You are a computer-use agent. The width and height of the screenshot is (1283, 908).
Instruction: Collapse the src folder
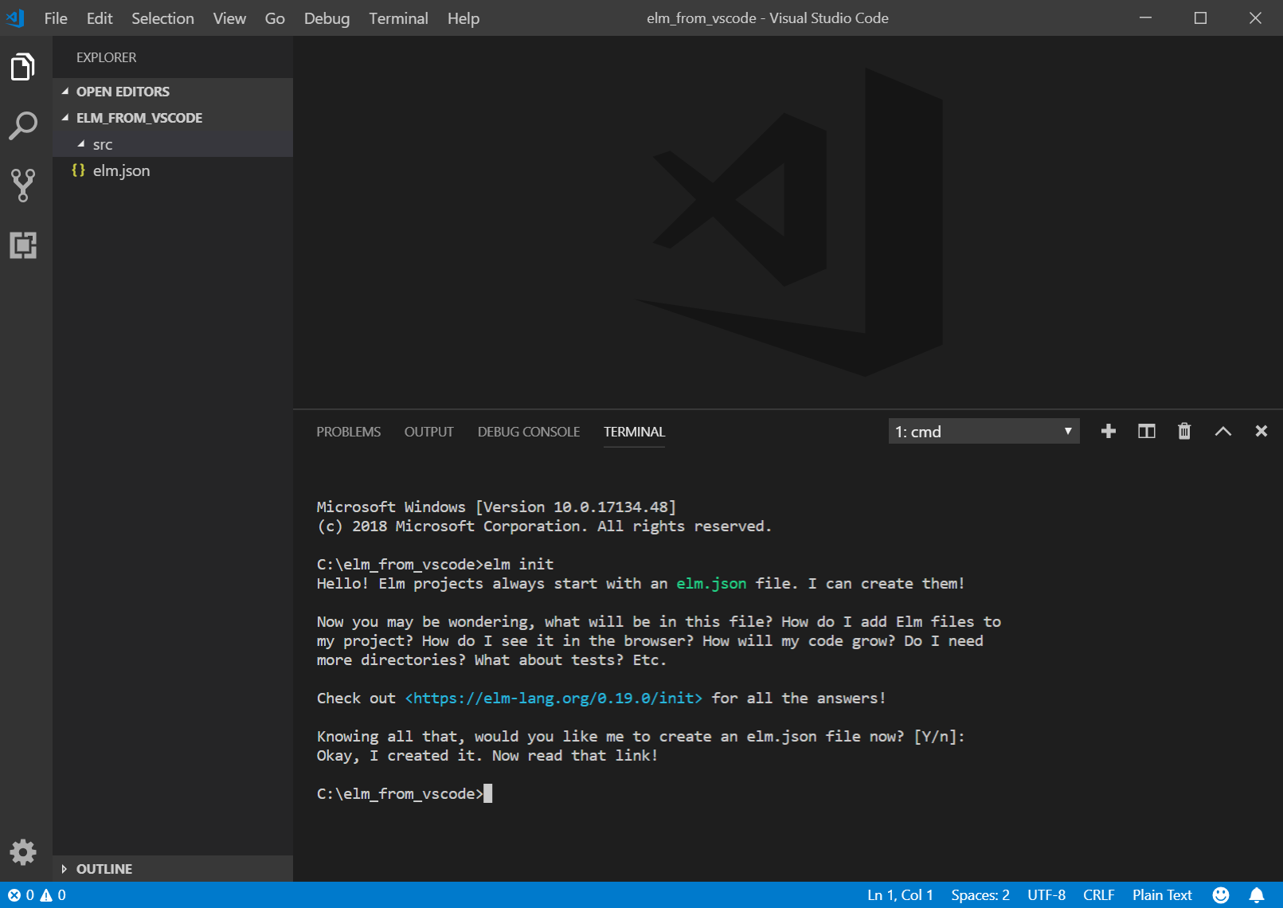pyautogui.click(x=102, y=144)
